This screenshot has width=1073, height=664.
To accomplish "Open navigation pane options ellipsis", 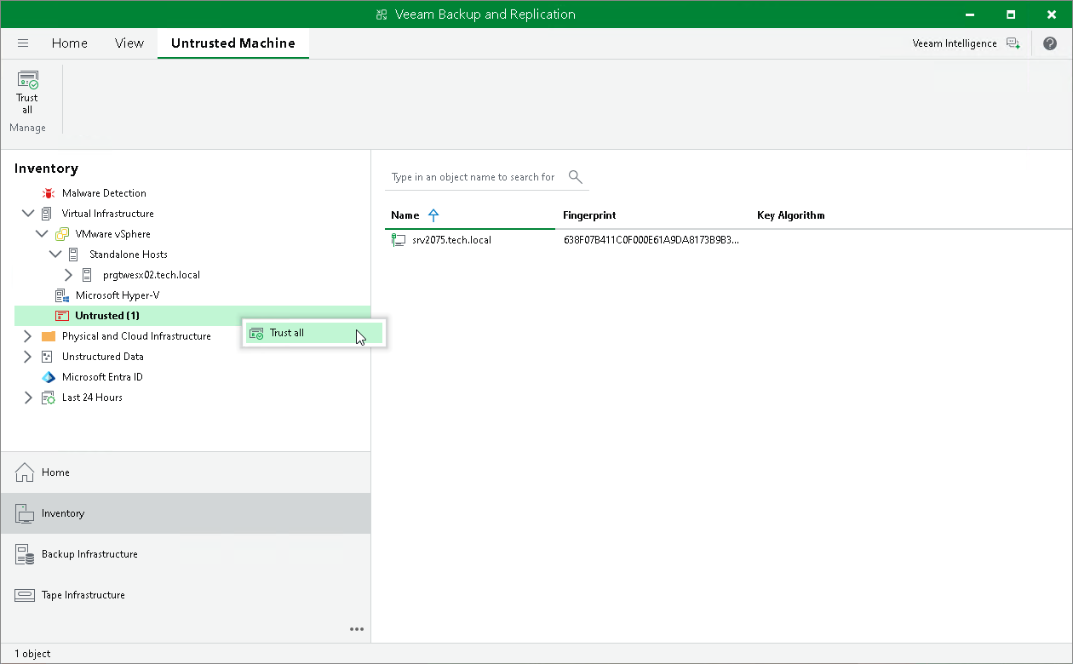I will coord(357,629).
